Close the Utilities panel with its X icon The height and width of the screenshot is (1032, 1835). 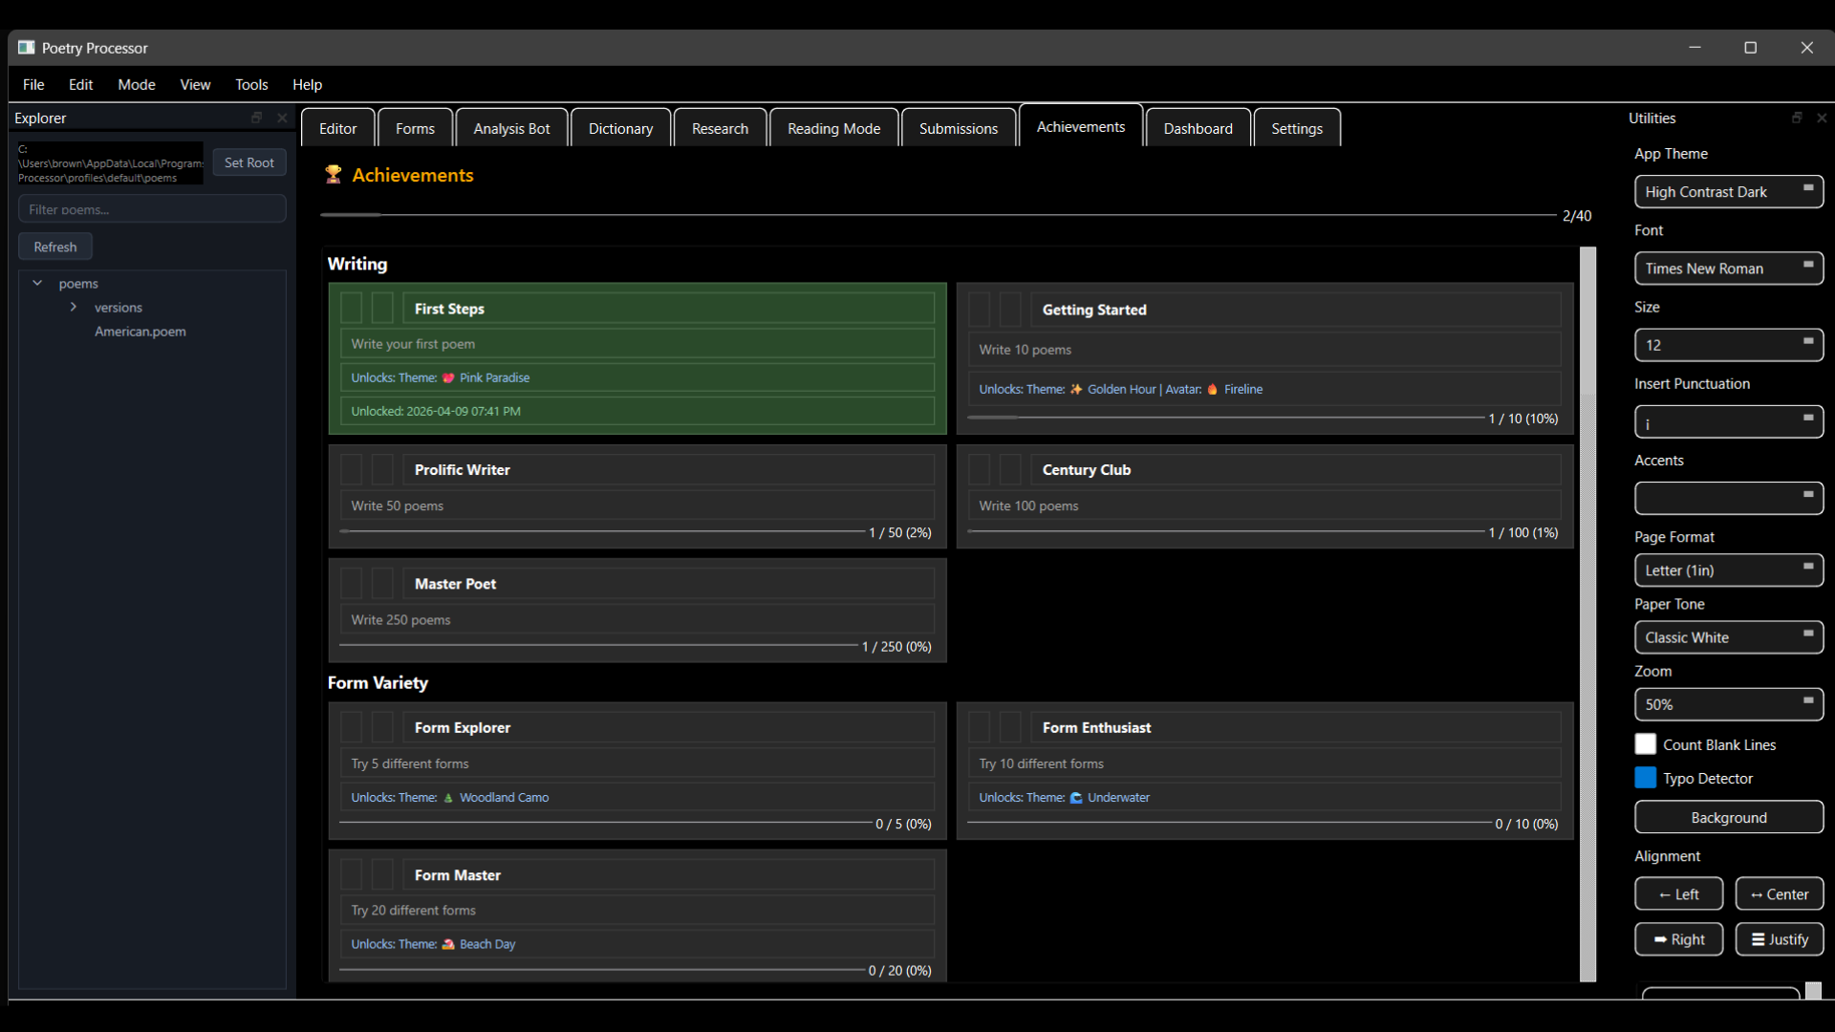(x=1822, y=118)
